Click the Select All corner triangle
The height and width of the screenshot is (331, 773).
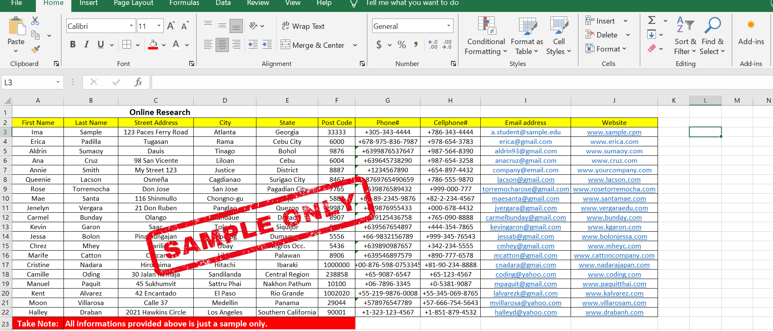pyautogui.click(x=7, y=101)
